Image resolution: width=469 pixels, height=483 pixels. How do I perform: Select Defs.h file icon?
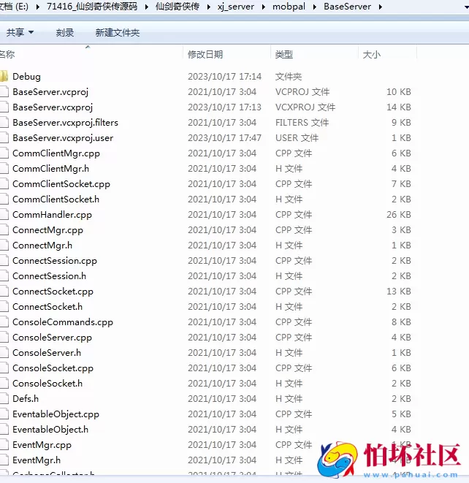coord(4,399)
